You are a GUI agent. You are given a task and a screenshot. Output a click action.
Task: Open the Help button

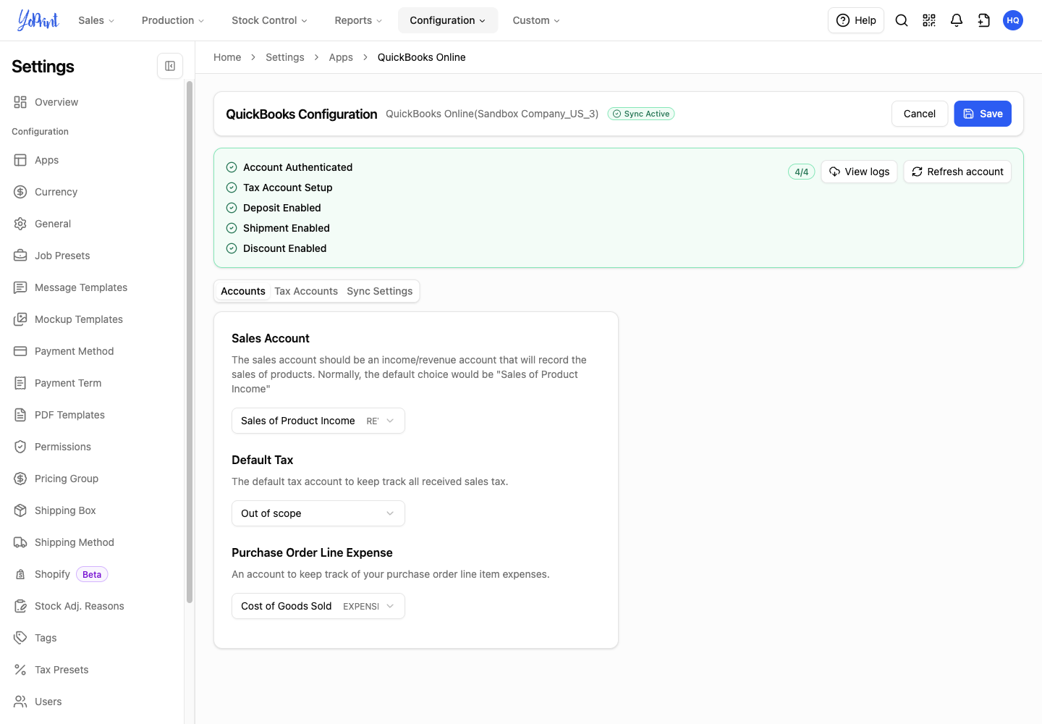pyautogui.click(x=856, y=20)
